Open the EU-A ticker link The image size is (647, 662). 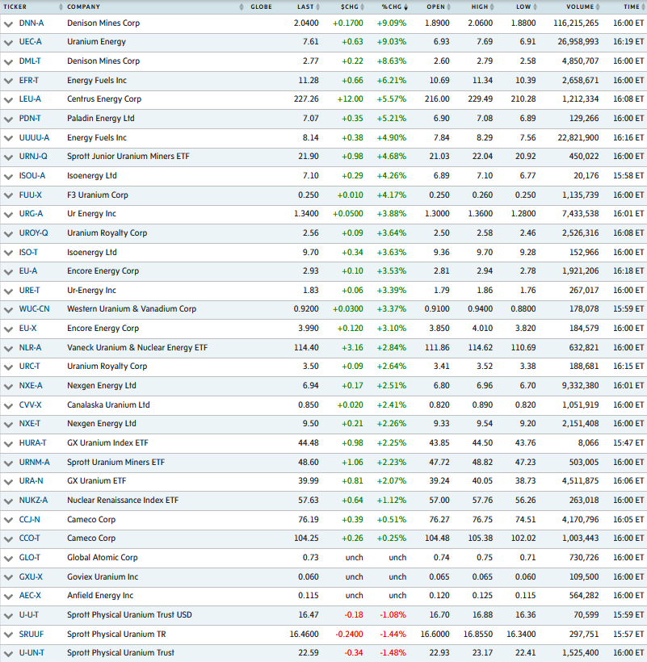point(28,271)
